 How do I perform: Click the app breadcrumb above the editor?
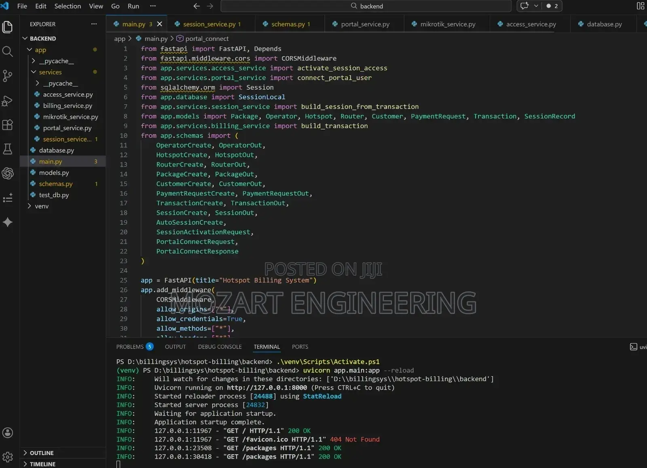[120, 38]
